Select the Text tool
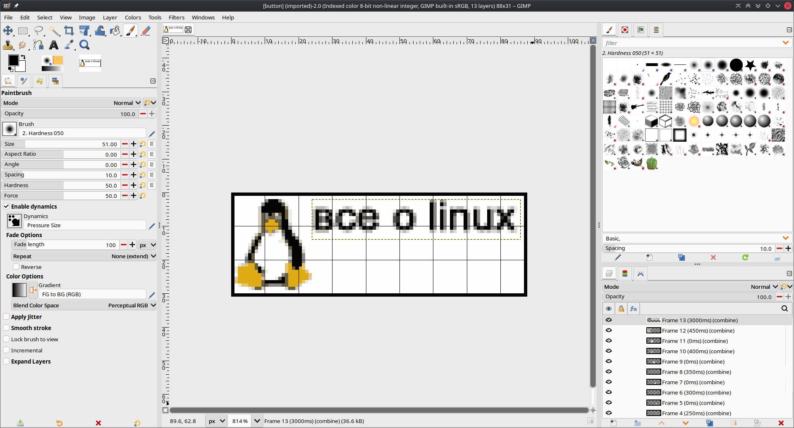The image size is (794, 428). [54, 45]
